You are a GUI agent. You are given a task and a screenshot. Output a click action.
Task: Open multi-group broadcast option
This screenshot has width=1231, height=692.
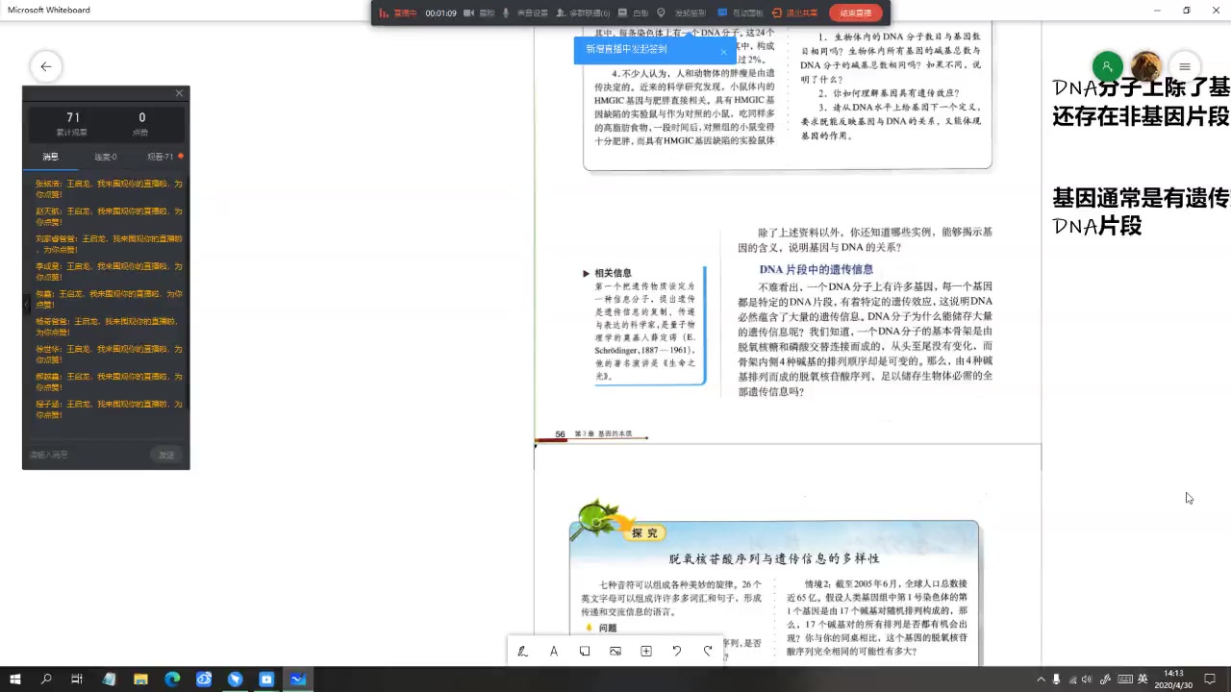(583, 13)
